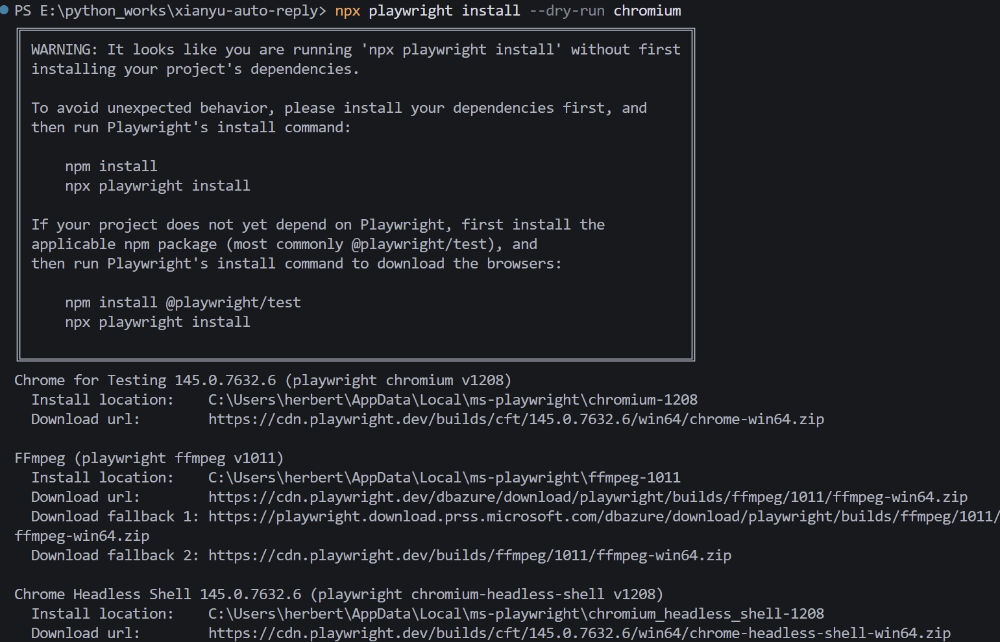Click the "npm install @playwright/test" command line

click(x=182, y=303)
